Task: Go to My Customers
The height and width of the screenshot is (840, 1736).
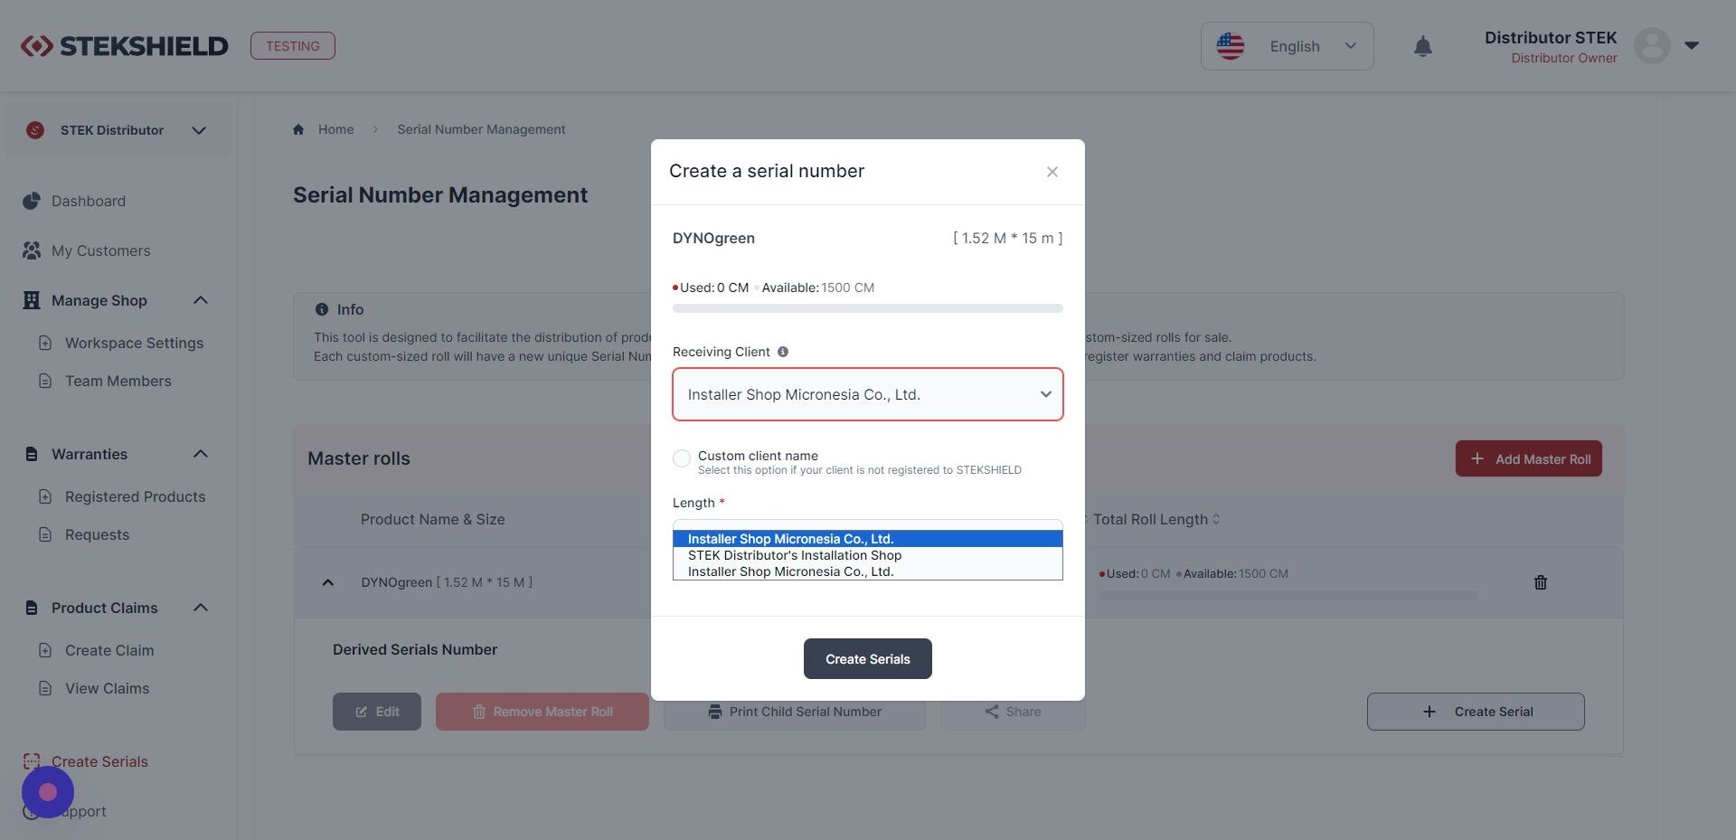Action: (x=101, y=250)
